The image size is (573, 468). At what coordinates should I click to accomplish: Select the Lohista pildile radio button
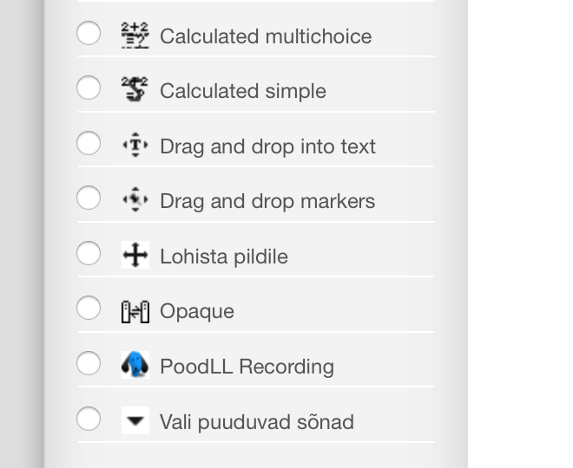[x=89, y=253]
